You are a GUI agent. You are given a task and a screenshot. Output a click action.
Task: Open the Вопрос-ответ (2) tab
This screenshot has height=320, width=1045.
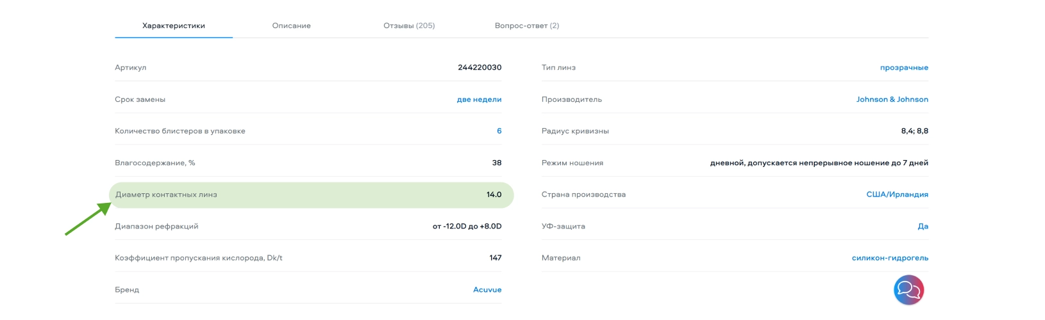click(x=527, y=26)
